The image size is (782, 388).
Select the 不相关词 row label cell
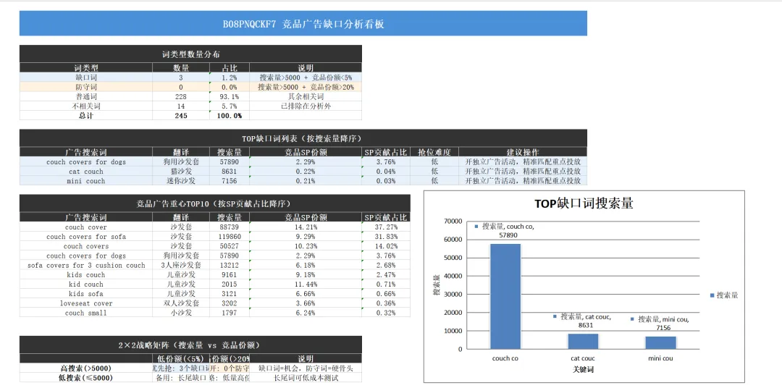pyautogui.click(x=85, y=106)
